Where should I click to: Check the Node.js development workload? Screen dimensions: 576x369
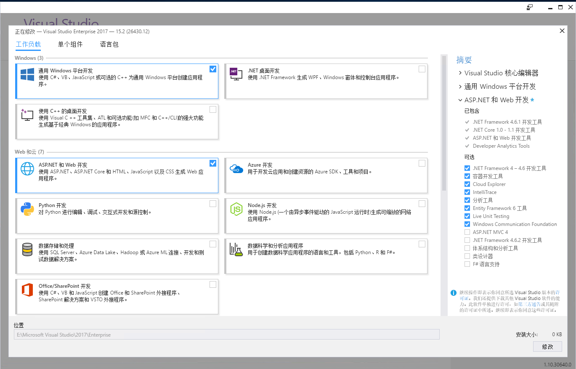click(422, 204)
